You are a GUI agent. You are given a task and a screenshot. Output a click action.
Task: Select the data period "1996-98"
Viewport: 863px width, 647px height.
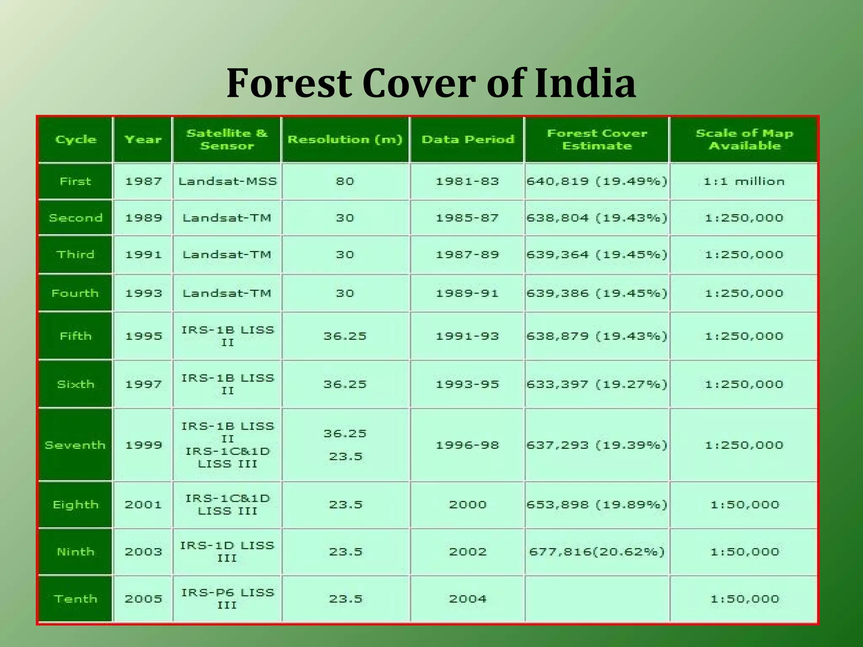(467, 445)
